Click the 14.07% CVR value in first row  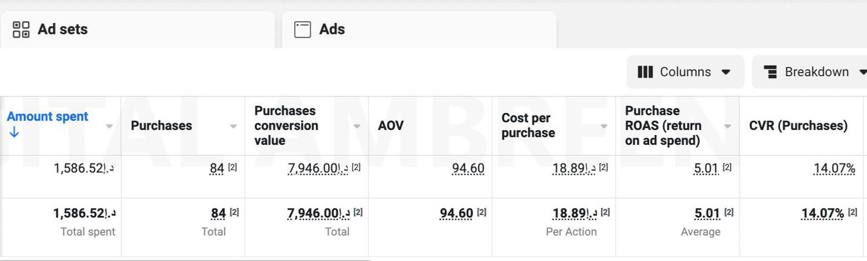click(x=834, y=169)
